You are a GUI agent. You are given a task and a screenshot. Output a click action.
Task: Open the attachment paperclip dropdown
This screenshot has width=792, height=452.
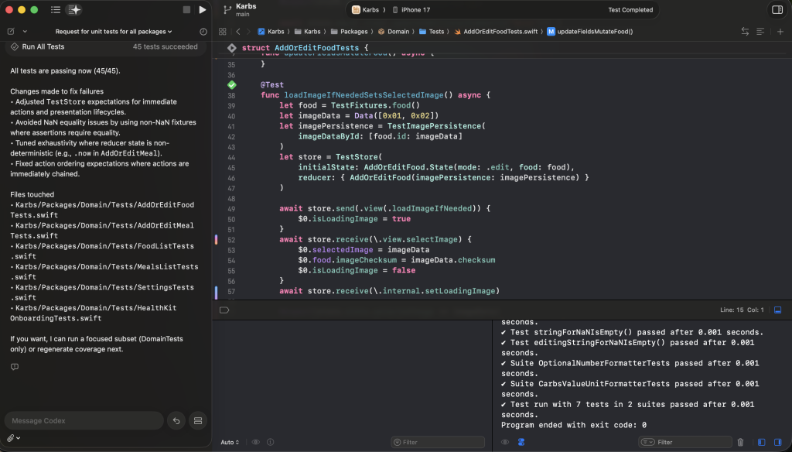[x=13, y=438]
